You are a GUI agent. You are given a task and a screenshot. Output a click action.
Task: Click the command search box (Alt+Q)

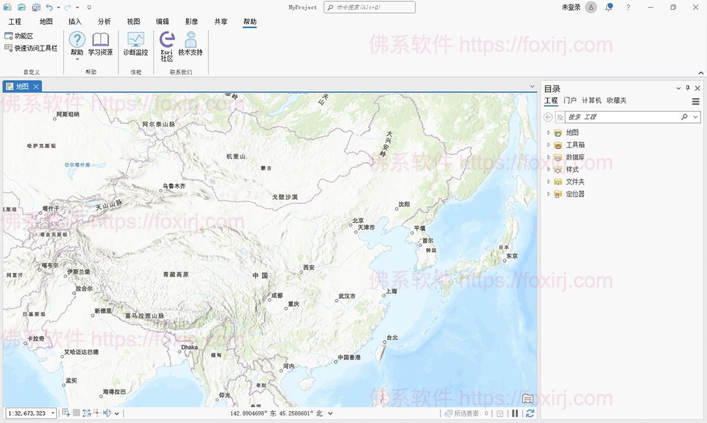369,7
